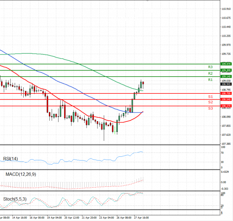Select the 109.470 green price tag
The image size is (233, 221).
pos(226,64)
